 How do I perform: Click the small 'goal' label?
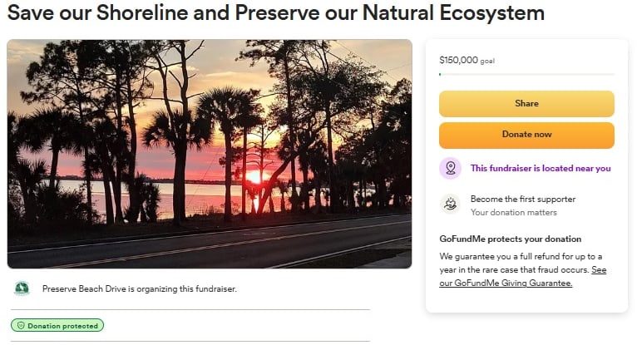[487, 61]
